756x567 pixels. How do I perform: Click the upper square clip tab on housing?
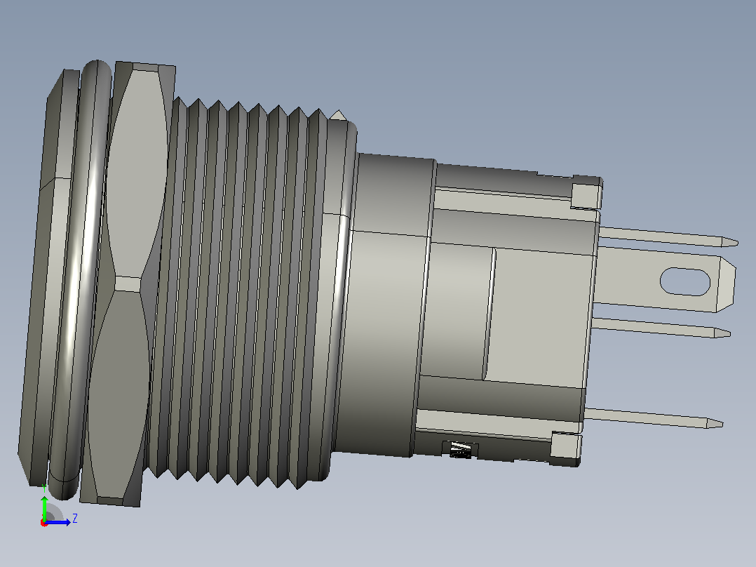[x=586, y=195]
